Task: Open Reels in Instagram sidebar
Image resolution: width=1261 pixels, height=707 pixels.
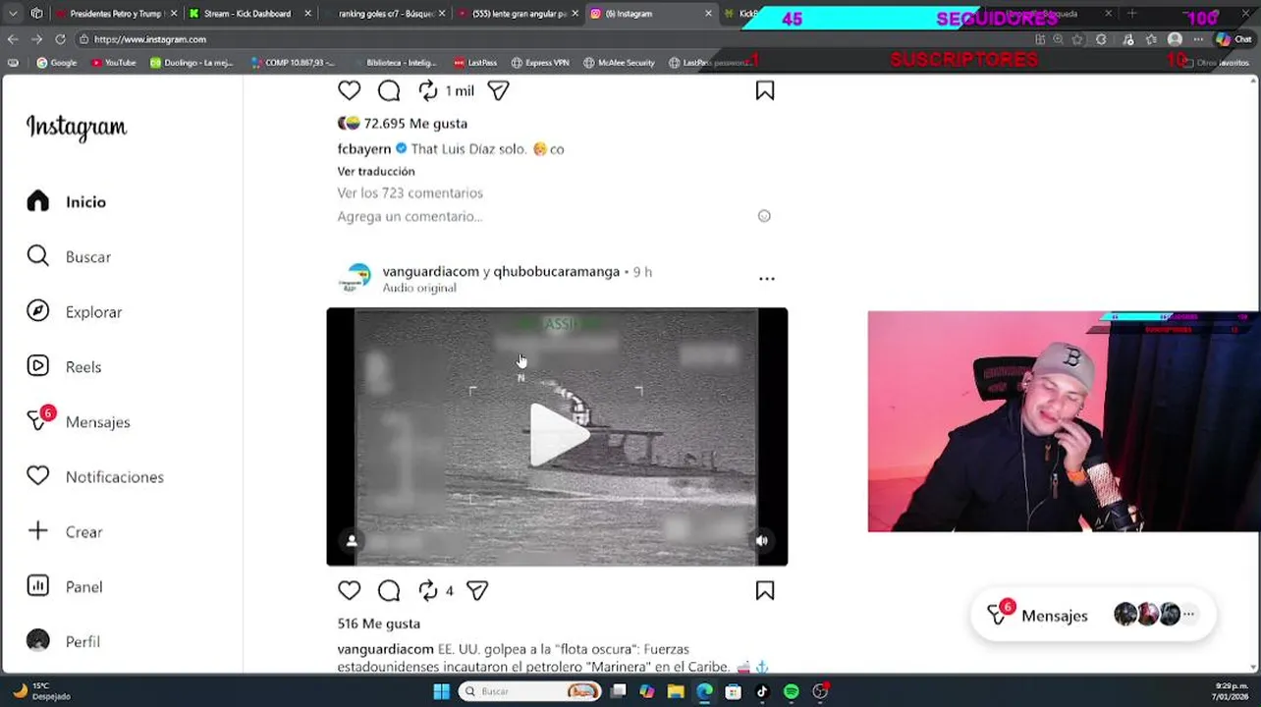Action: tap(65, 366)
